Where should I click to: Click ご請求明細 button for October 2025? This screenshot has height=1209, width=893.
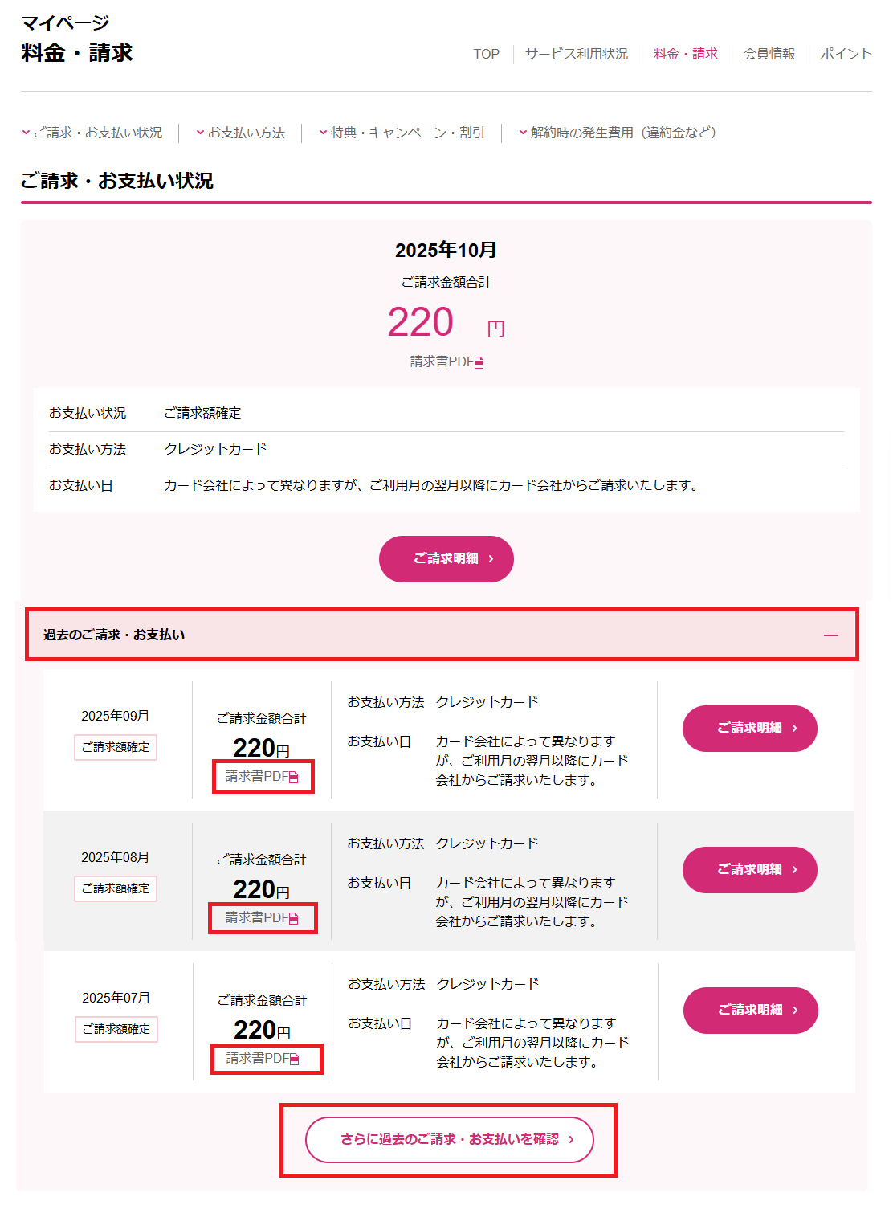(x=446, y=559)
